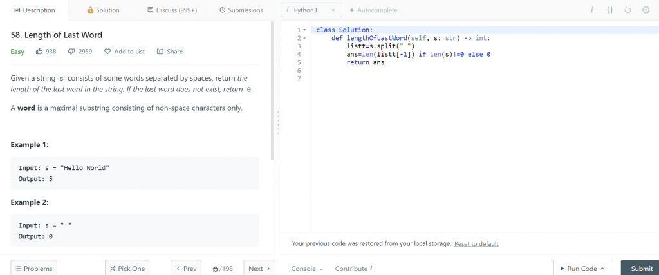Click the 'class Solution:' code line
Image resolution: width=659 pixels, height=275 pixels.
[345, 30]
